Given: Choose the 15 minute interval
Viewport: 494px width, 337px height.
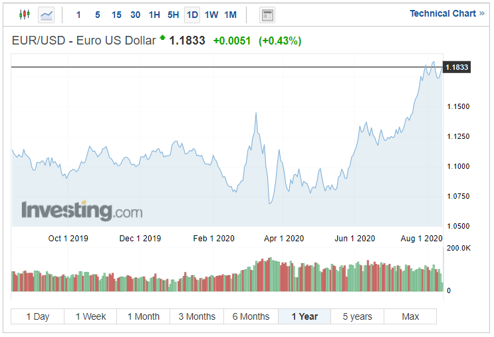Looking at the screenshot, I should [x=116, y=15].
